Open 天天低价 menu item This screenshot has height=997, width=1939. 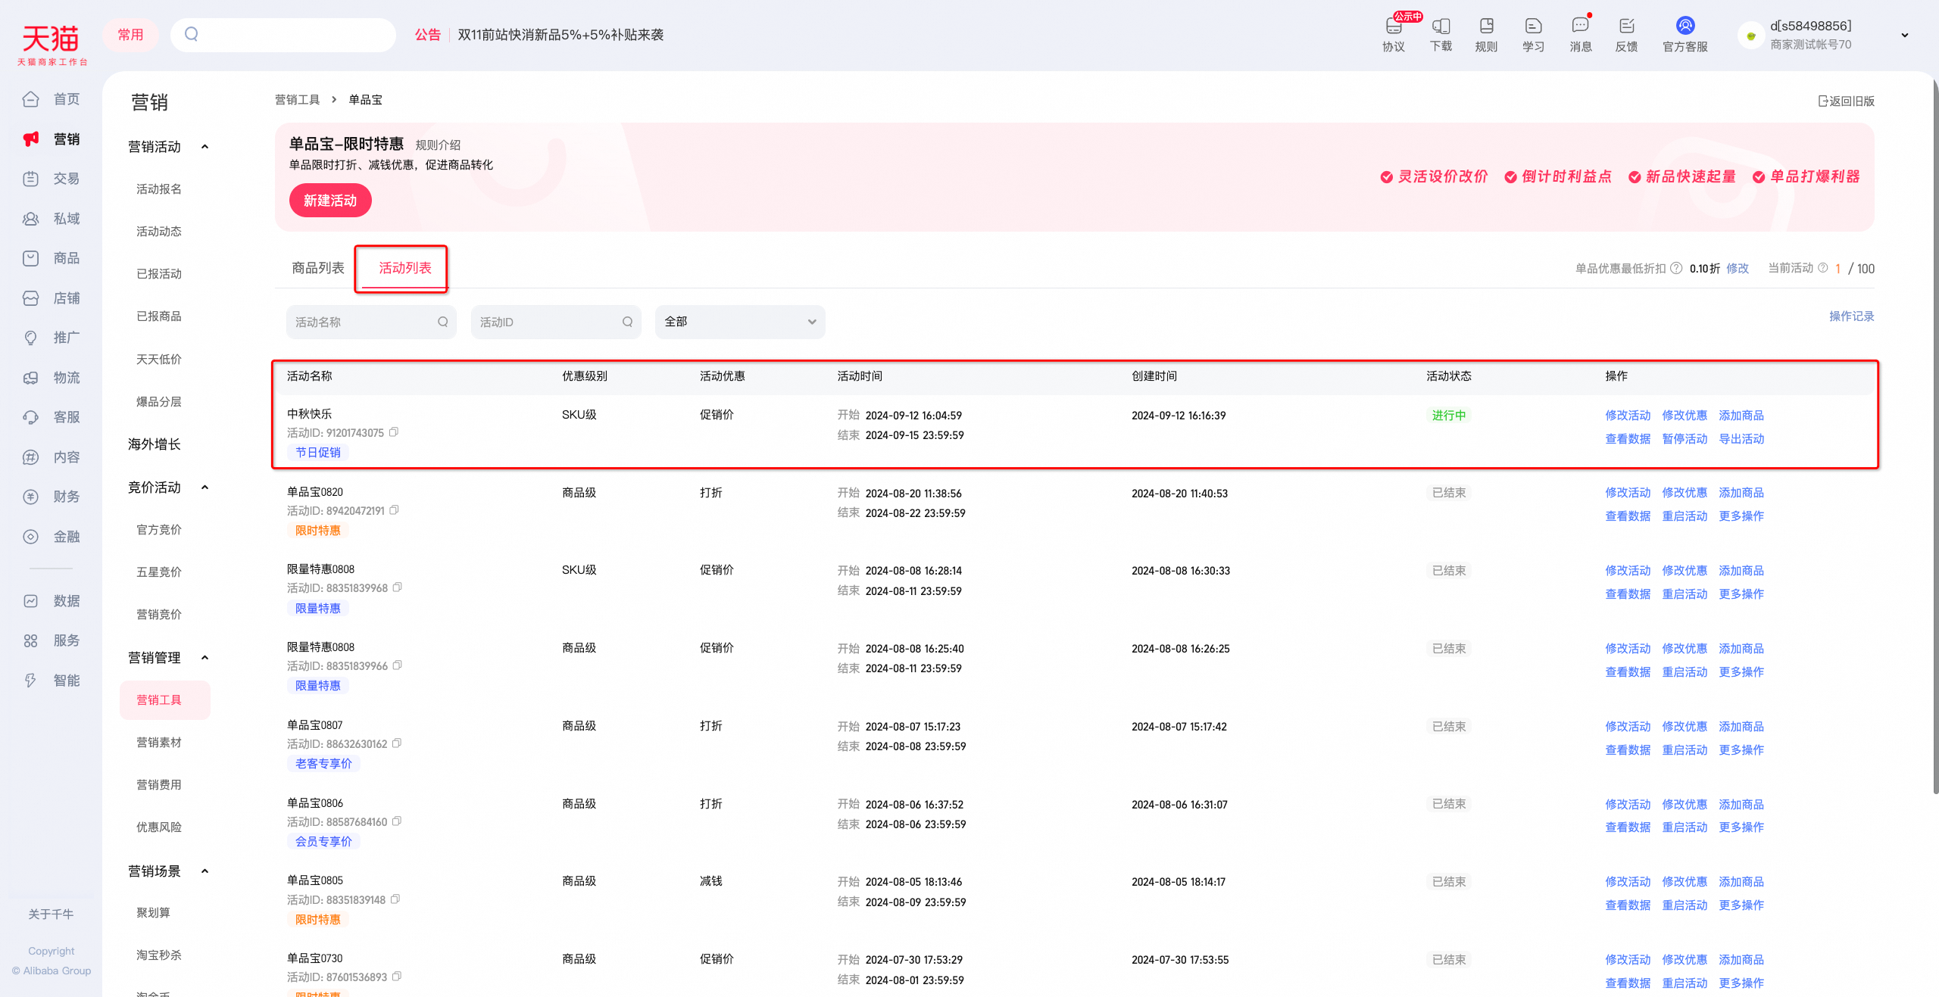(159, 360)
